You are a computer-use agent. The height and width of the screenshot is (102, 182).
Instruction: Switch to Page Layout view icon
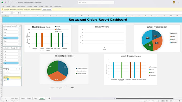click(167, 101)
